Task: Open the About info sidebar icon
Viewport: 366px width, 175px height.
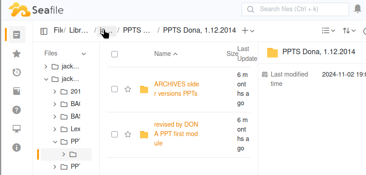Action: click(x=17, y=147)
